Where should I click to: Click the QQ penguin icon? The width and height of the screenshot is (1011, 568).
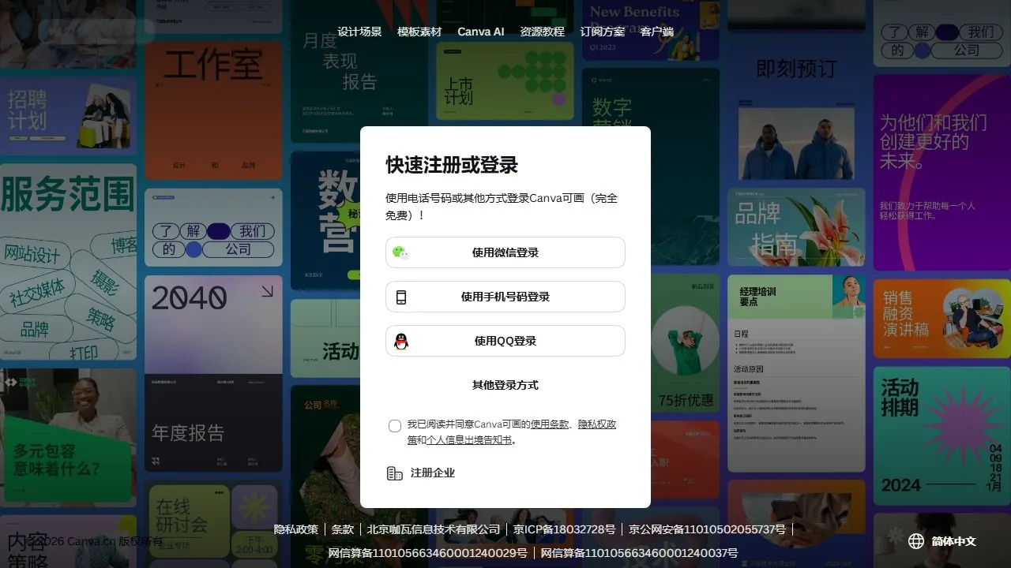coord(401,341)
